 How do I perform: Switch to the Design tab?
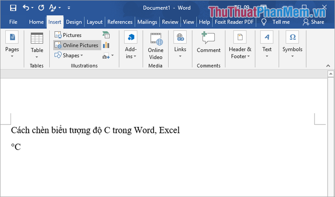point(74,22)
